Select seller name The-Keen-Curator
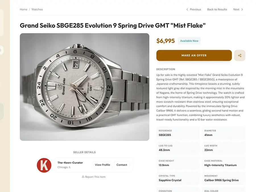 70,163
